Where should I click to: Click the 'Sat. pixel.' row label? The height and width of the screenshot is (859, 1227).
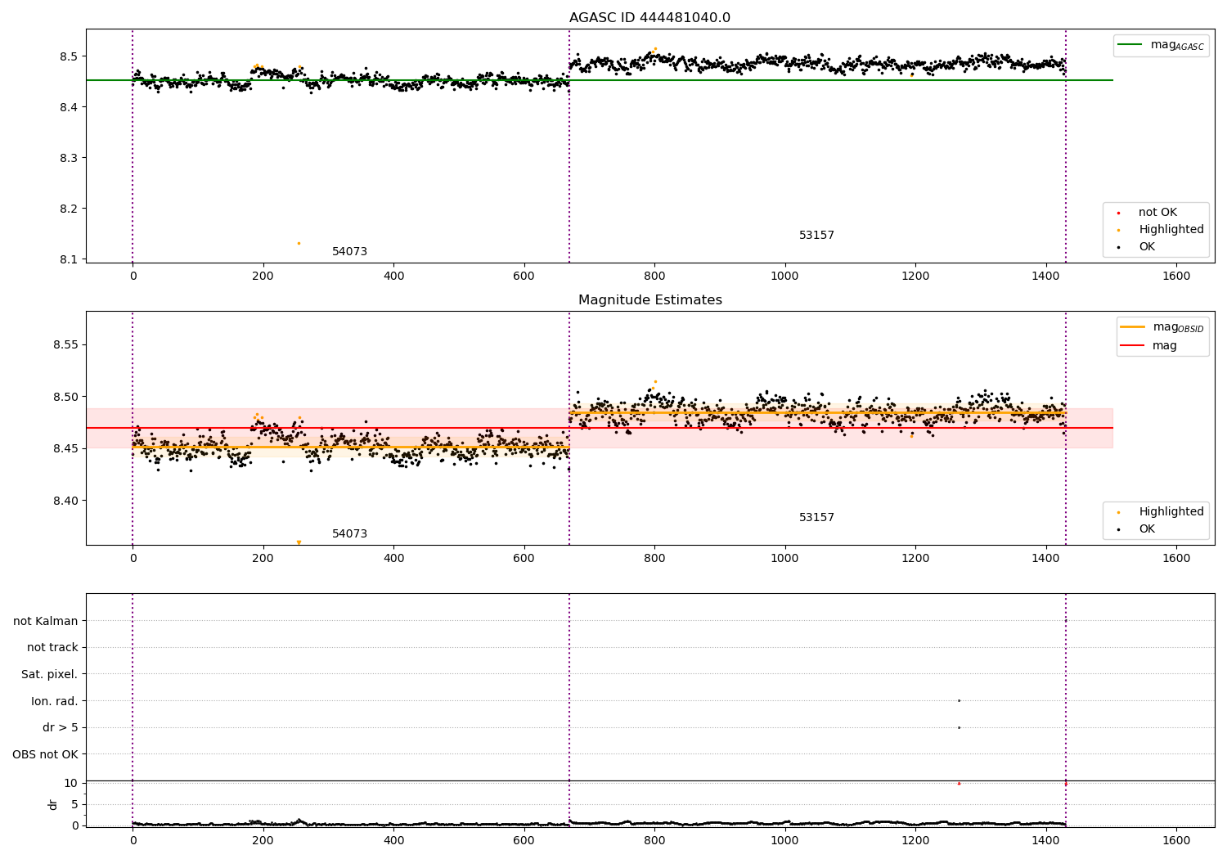[49, 675]
